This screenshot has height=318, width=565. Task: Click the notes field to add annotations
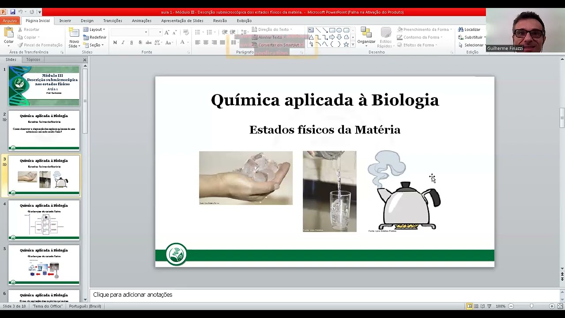click(x=324, y=295)
